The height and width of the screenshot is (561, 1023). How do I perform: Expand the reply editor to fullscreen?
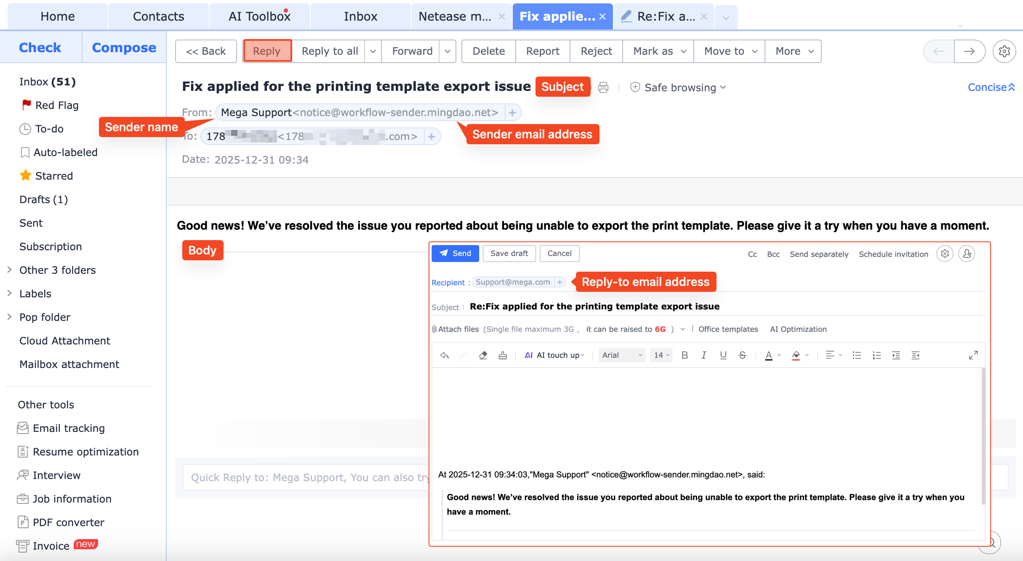point(973,355)
